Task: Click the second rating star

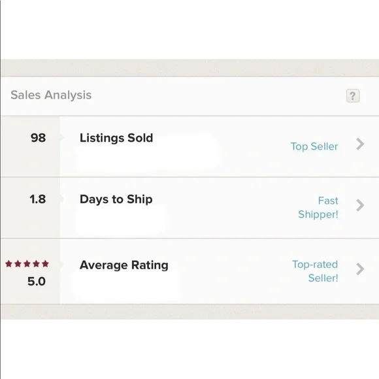Action: click(x=18, y=264)
